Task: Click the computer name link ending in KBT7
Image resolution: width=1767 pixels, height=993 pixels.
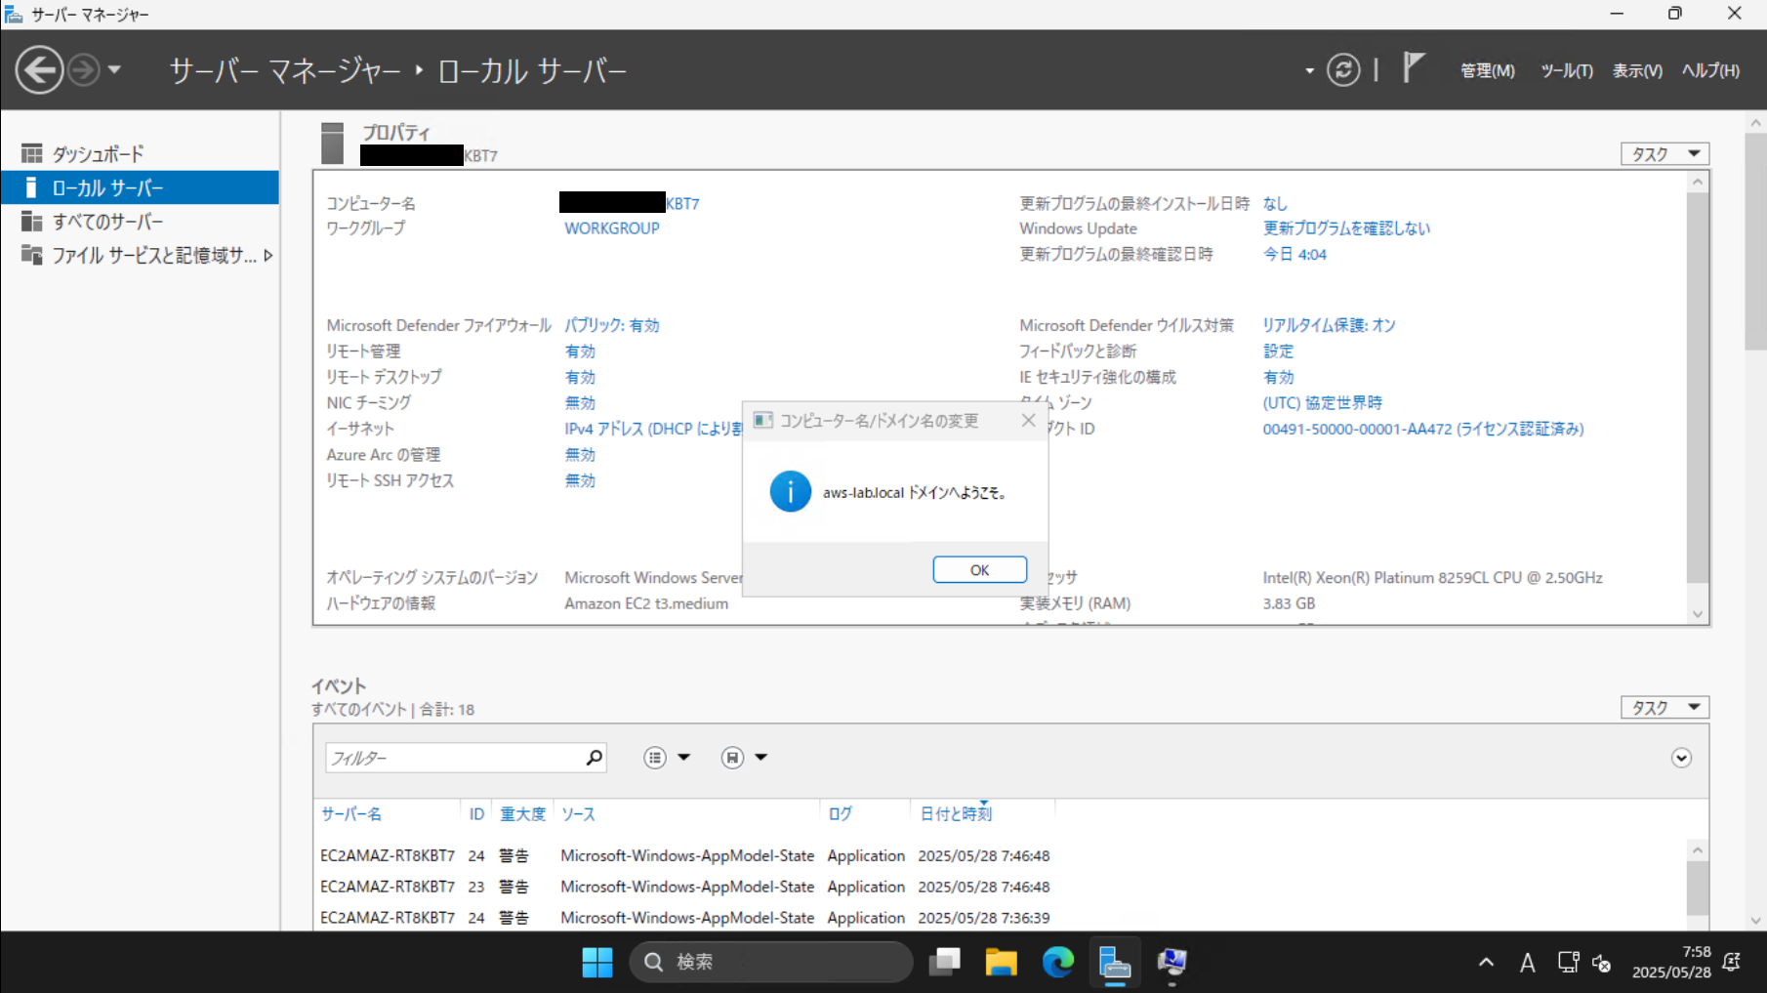Action: [630, 203]
